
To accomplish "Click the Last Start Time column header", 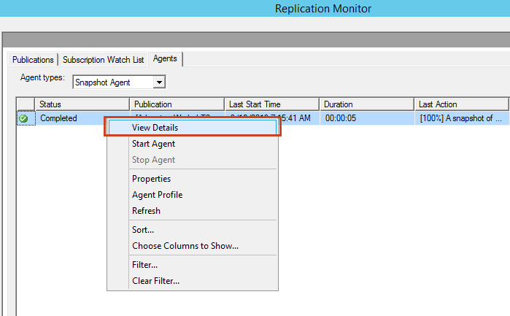I will (x=271, y=104).
